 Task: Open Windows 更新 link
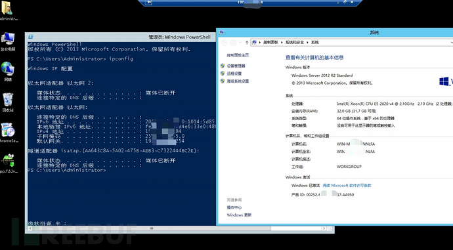pos(239,215)
